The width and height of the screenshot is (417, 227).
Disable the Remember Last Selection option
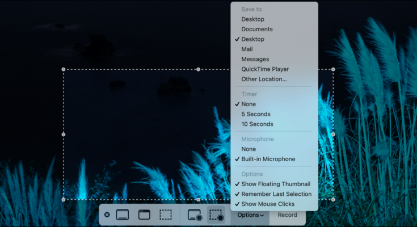point(276,194)
